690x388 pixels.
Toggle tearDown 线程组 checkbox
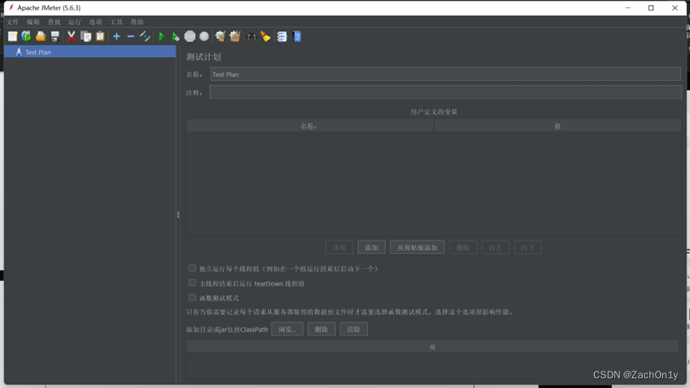(193, 283)
